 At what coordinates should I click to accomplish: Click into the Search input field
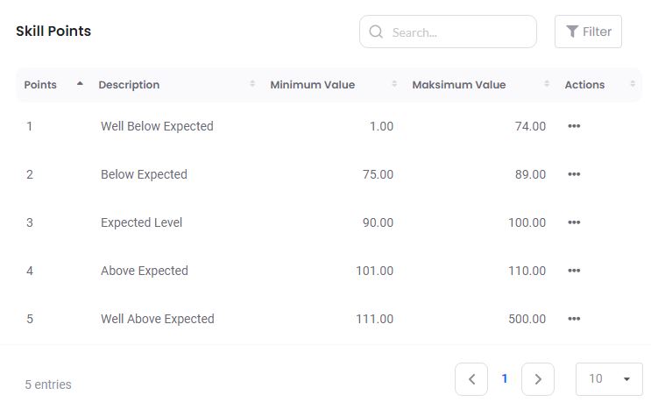[456, 32]
